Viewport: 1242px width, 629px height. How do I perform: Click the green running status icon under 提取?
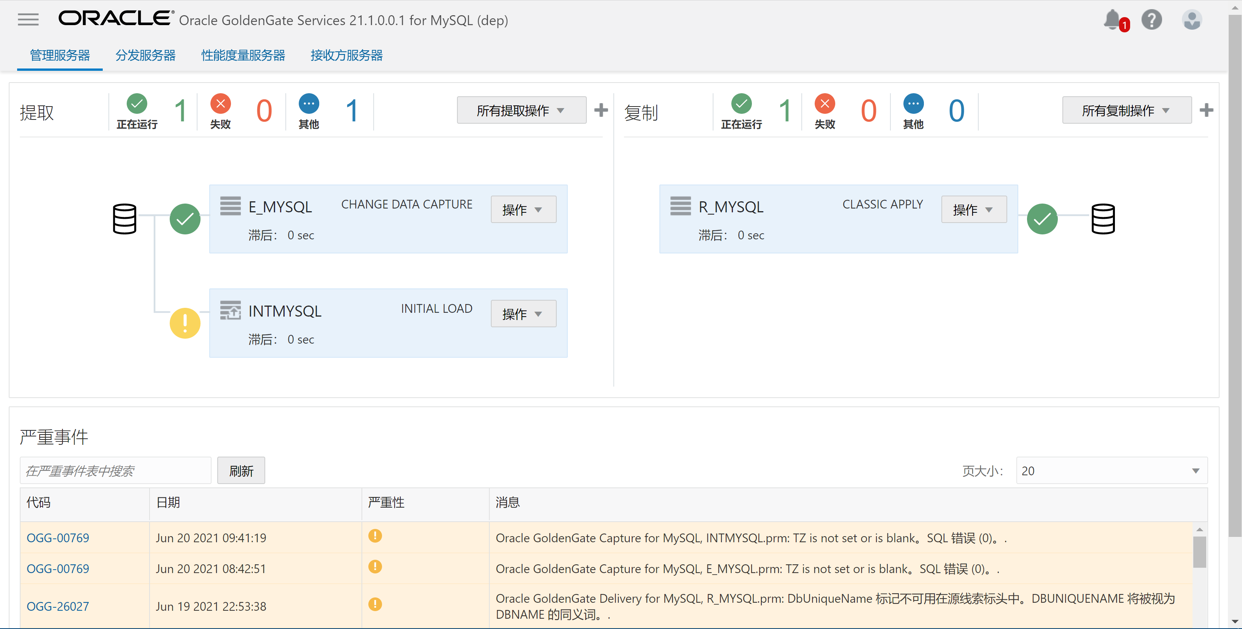click(137, 103)
